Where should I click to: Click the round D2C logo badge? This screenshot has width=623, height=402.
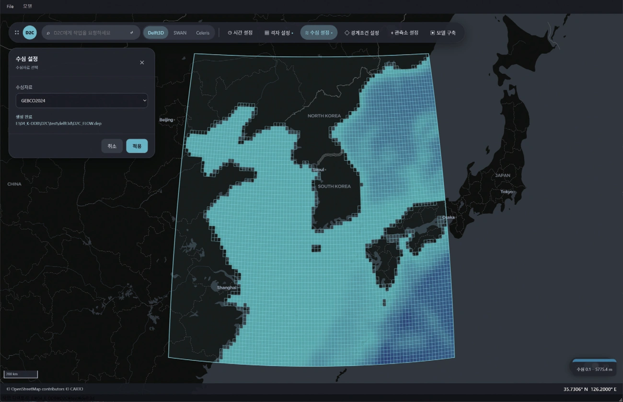tap(30, 33)
